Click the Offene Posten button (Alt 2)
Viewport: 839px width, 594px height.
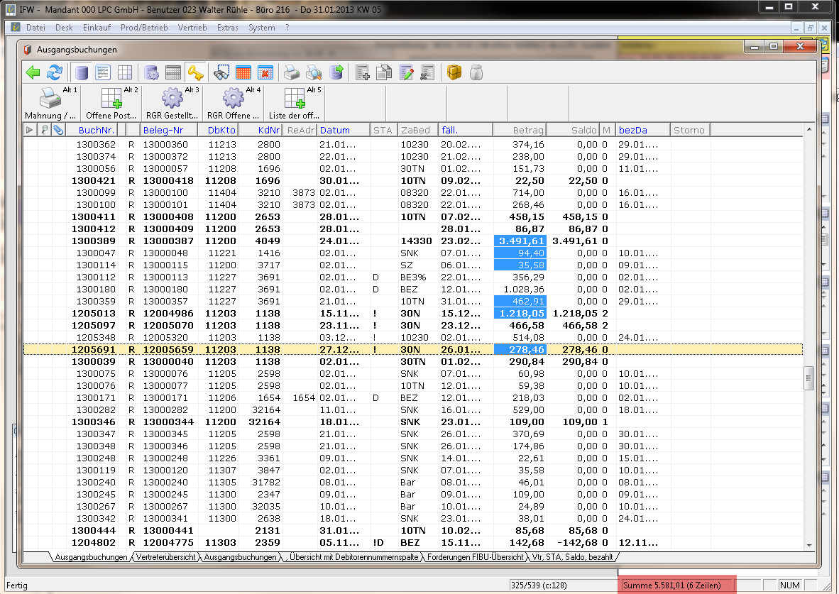point(111,103)
